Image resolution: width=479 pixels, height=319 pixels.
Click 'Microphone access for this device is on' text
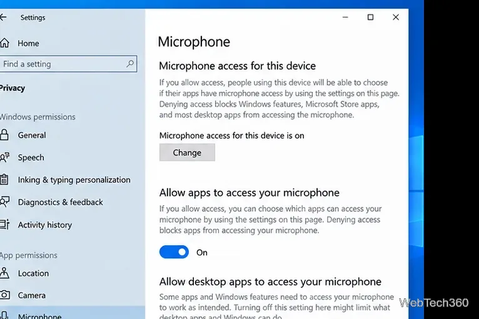click(x=231, y=135)
